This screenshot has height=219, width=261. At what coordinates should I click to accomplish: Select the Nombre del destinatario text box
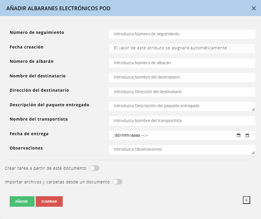(182, 77)
